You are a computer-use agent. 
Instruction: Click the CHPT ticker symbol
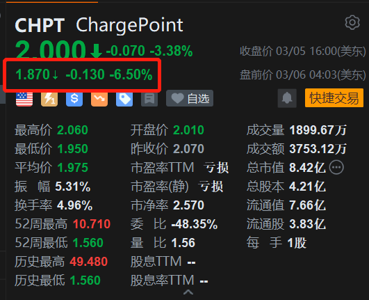(x=40, y=25)
